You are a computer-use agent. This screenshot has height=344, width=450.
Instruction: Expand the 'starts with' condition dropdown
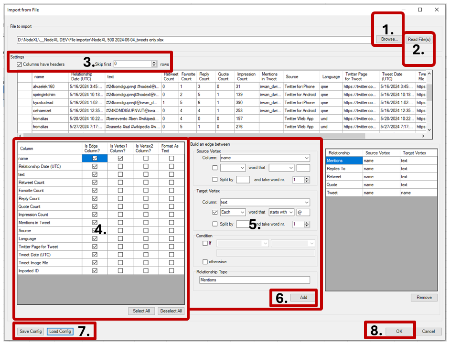click(291, 212)
